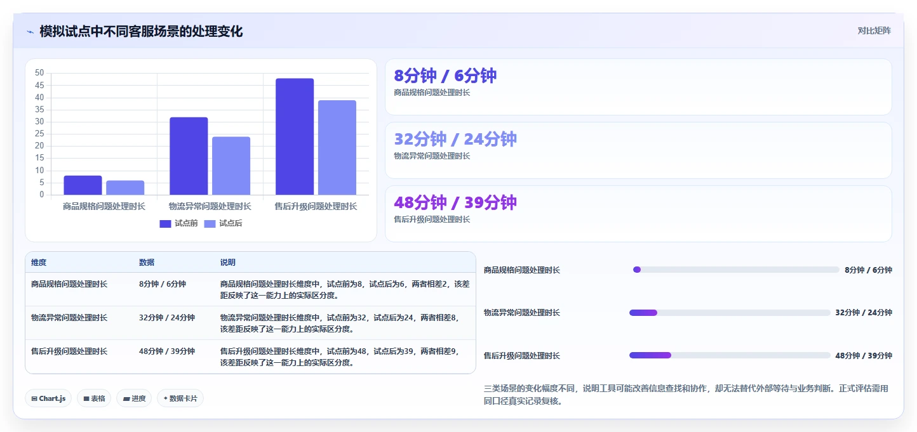Click the description mentioning 两者相差8
This screenshot has width=917, height=432.
click(340, 324)
